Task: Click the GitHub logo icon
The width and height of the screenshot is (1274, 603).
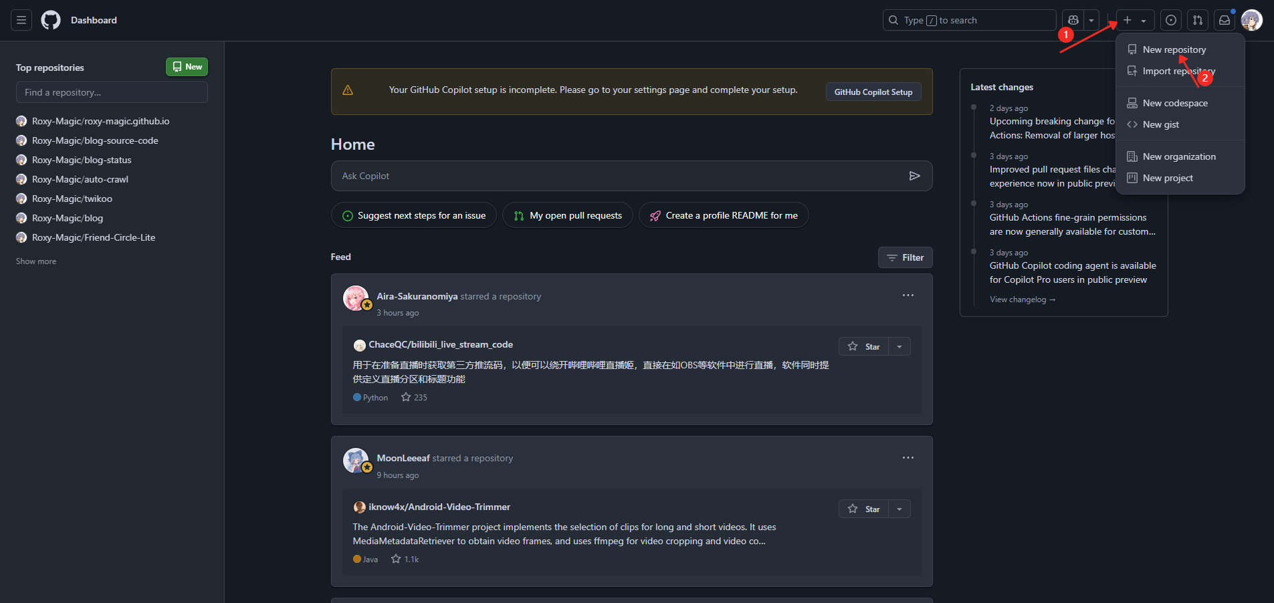Action: [51, 20]
